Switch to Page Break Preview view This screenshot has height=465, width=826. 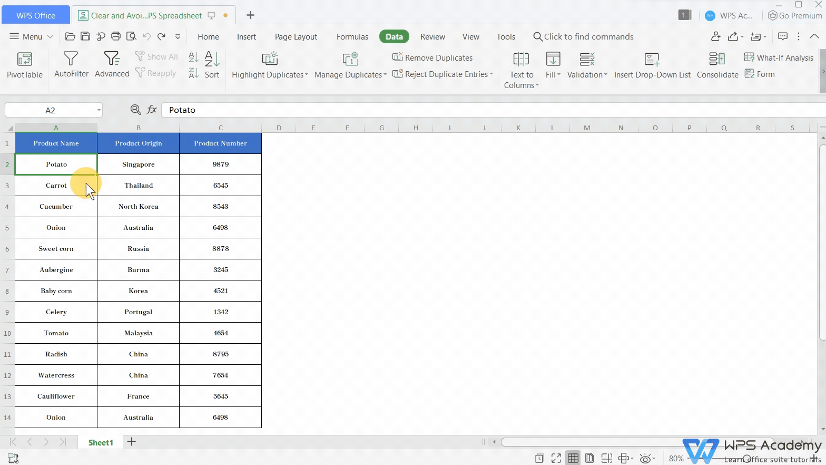point(590,458)
